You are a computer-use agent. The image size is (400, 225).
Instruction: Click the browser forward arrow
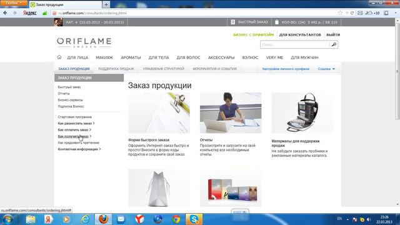[14, 12]
